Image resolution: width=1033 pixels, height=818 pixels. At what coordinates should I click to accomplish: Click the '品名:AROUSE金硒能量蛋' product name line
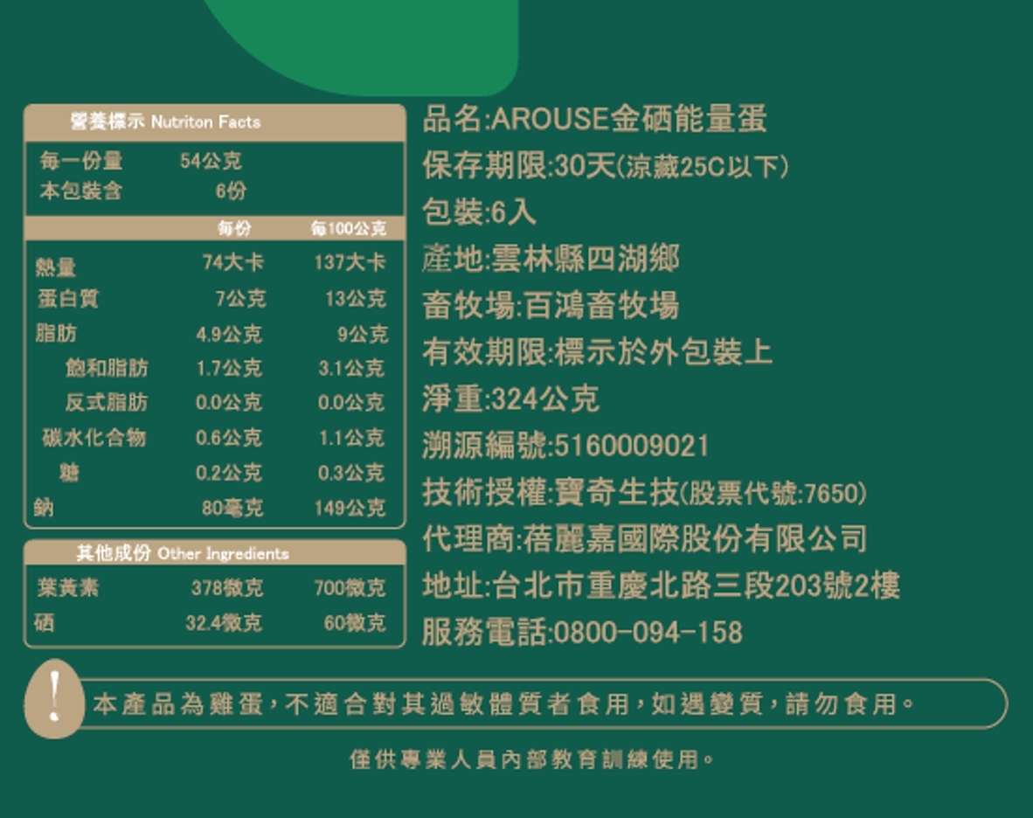point(595,119)
